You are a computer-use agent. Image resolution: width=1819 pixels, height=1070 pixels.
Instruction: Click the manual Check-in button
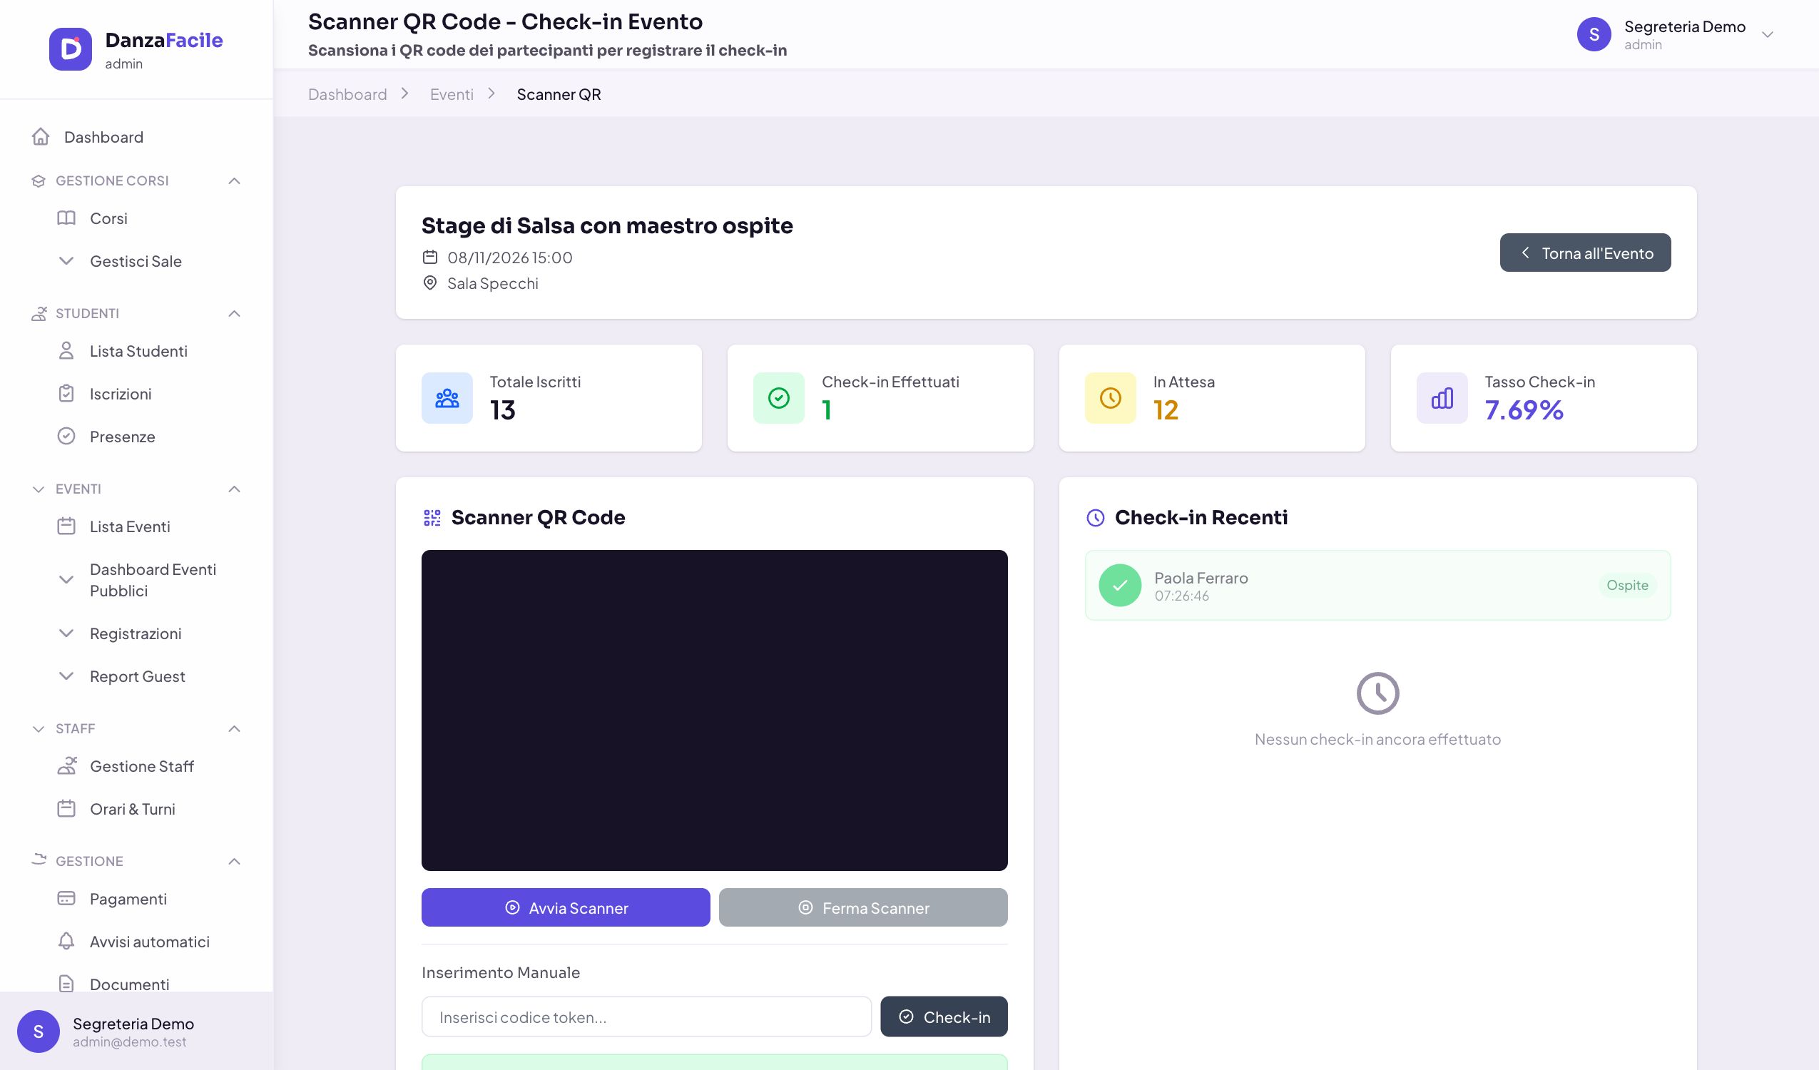click(x=944, y=1017)
